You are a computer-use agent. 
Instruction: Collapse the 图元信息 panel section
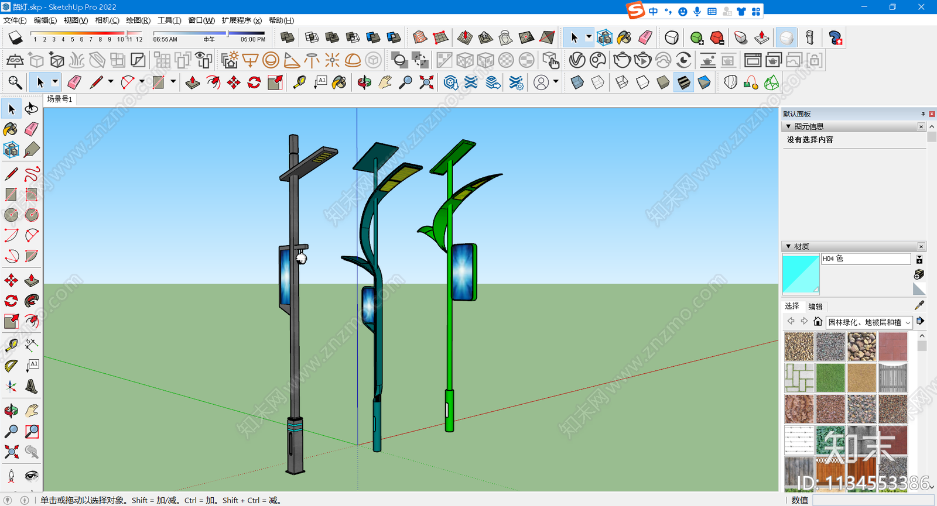(788, 126)
